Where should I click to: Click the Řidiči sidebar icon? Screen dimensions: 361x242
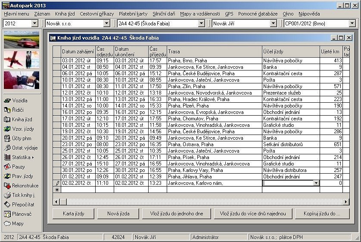[x=7, y=110]
